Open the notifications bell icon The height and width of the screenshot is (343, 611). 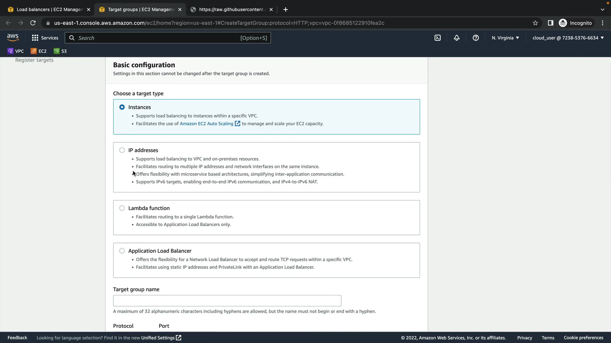pos(457,38)
